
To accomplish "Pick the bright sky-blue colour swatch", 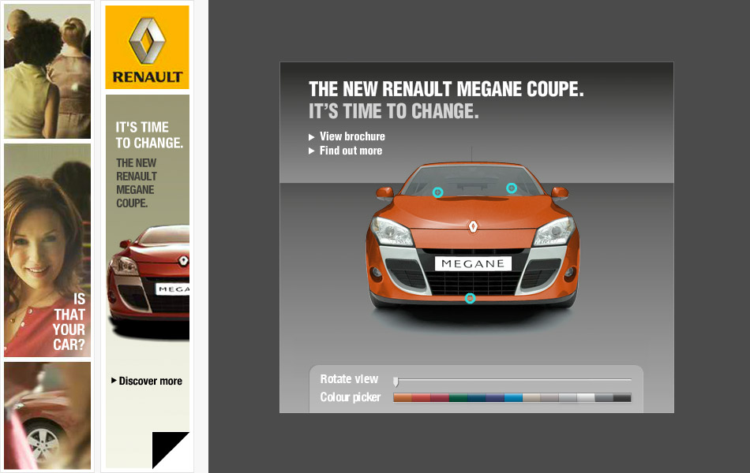I will coord(512,397).
